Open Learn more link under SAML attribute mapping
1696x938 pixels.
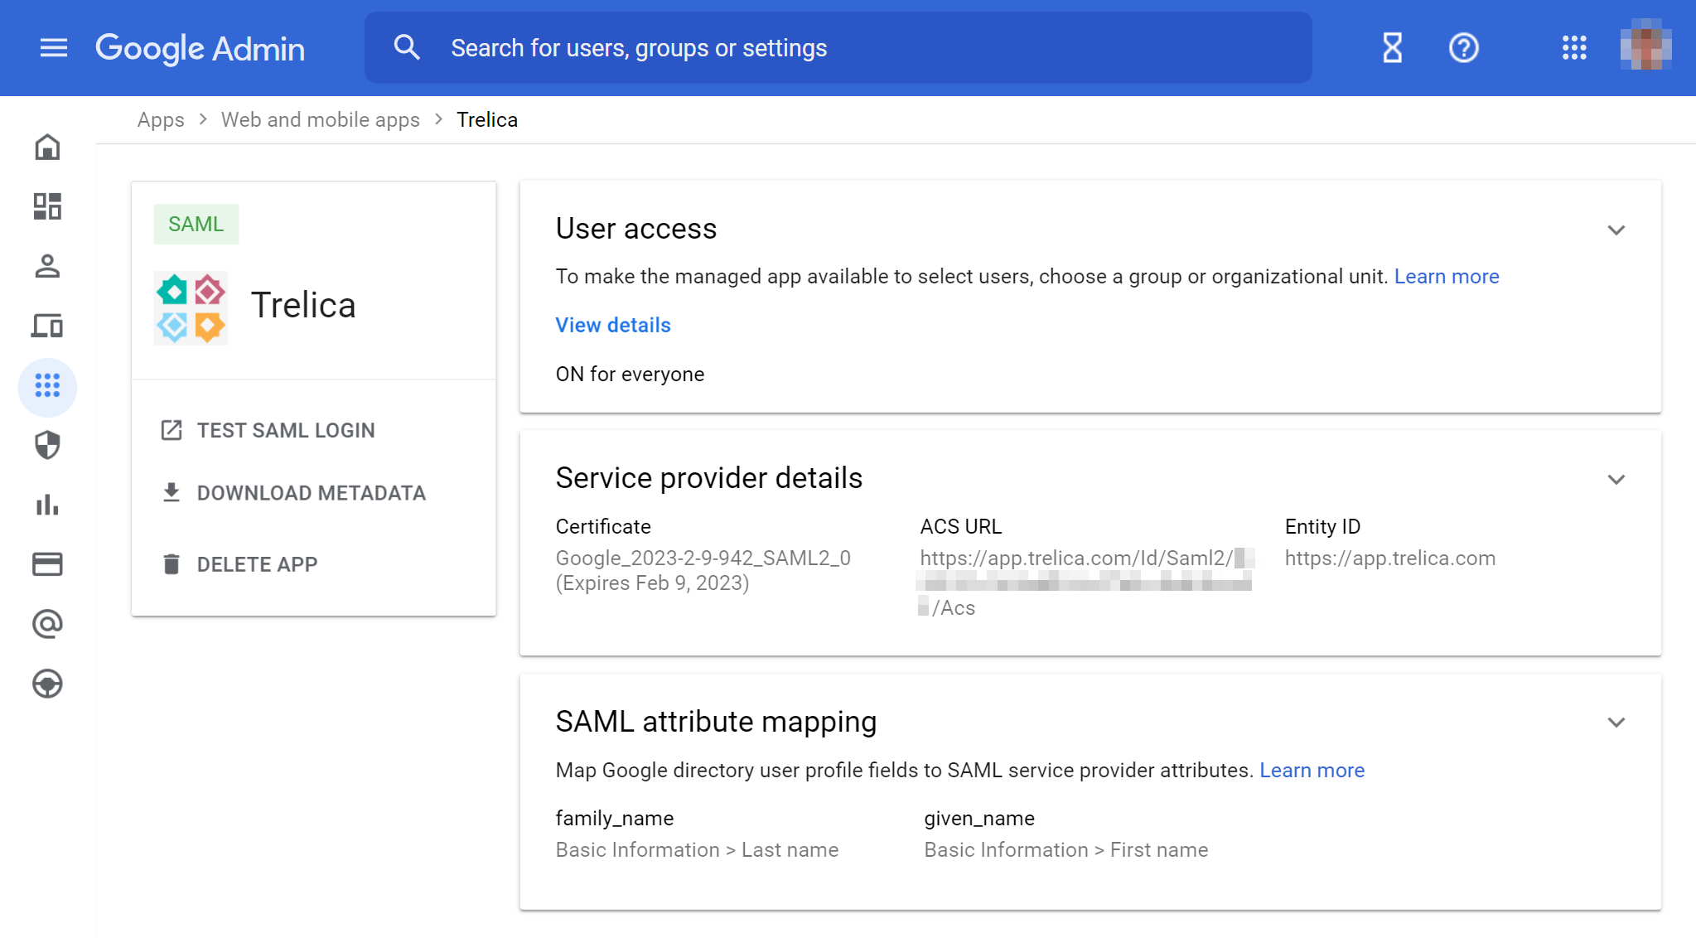click(1312, 770)
